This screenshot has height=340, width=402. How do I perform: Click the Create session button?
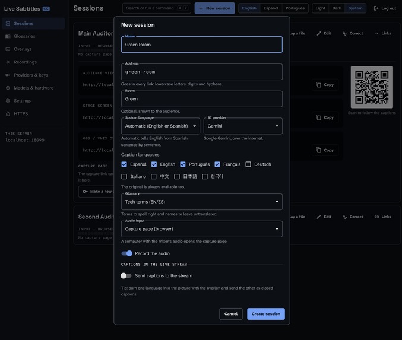266,314
